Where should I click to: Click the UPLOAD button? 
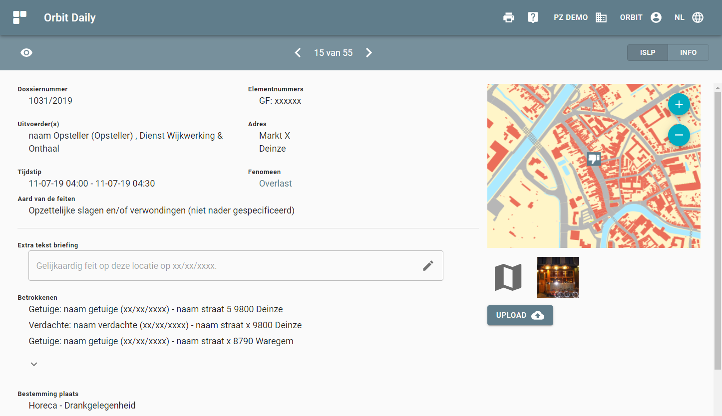pyautogui.click(x=520, y=315)
